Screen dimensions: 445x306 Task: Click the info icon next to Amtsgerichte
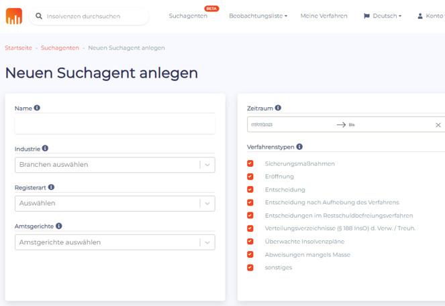click(x=59, y=226)
